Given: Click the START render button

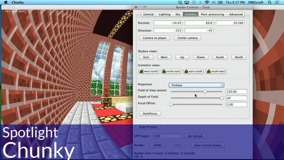Looking at the screenshot, I should [157, 145].
